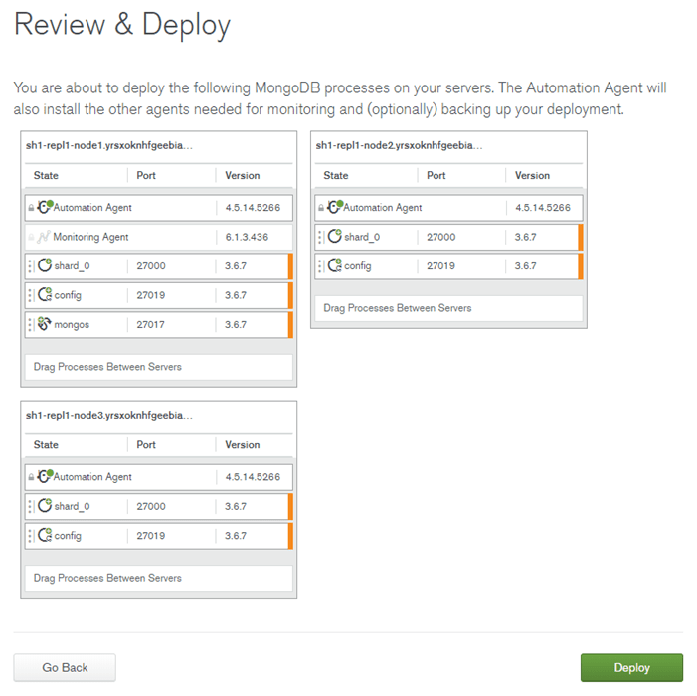
Task: Click the Monitoring Agent icon on node1
Action: pyautogui.click(x=44, y=237)
